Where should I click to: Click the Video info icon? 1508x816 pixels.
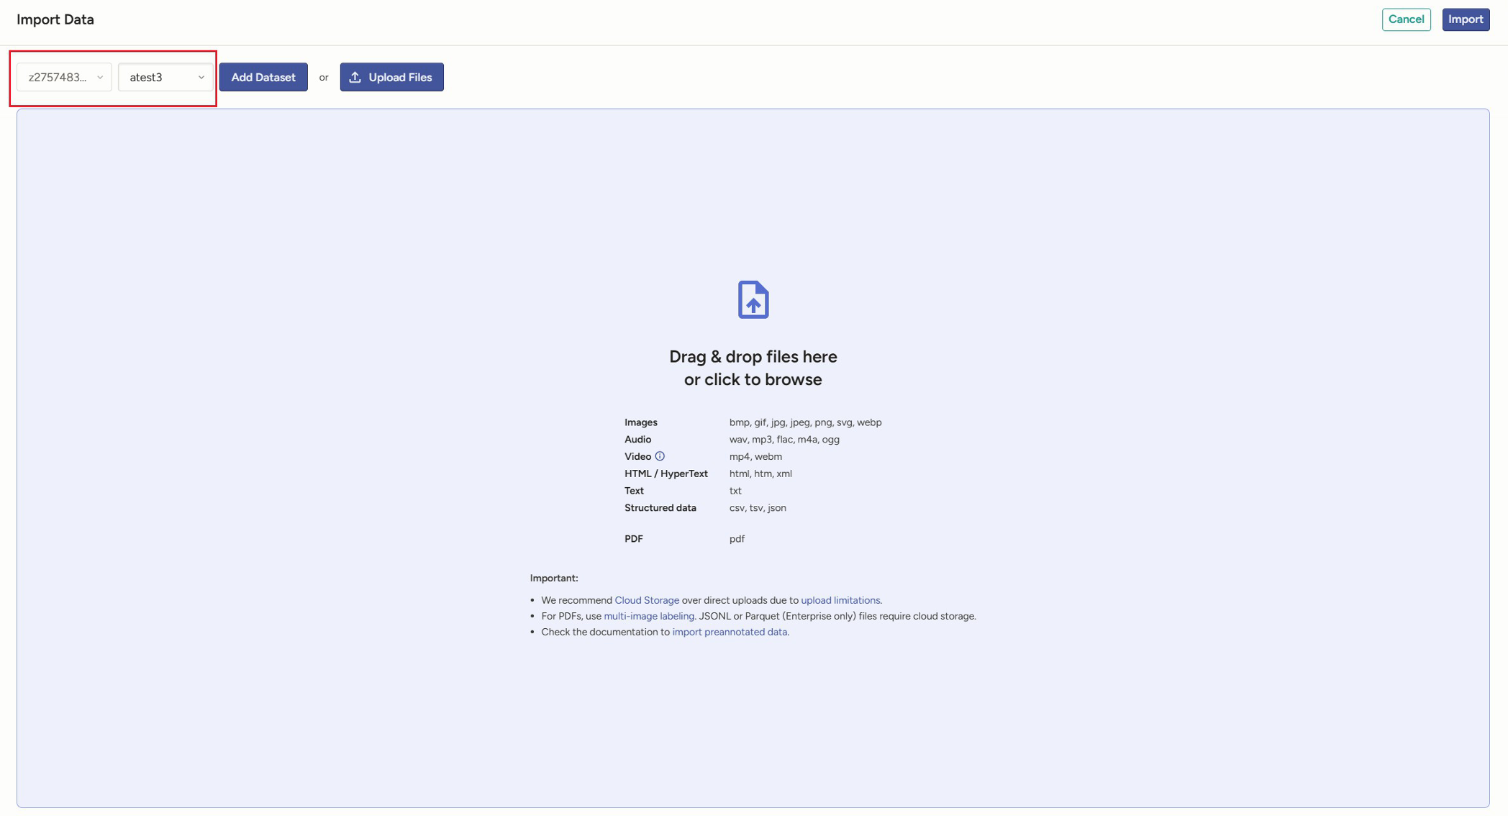[x=660, y=456]
